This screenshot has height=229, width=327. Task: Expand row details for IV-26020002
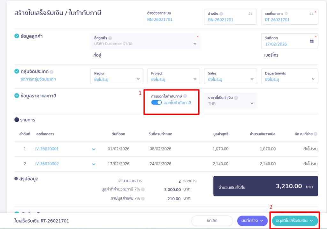coord(94,164)
